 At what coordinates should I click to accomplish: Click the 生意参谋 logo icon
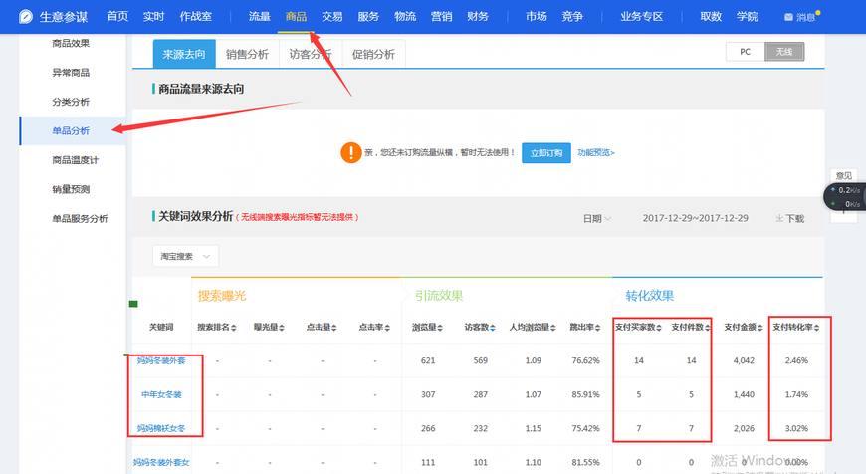pos(26,17)
